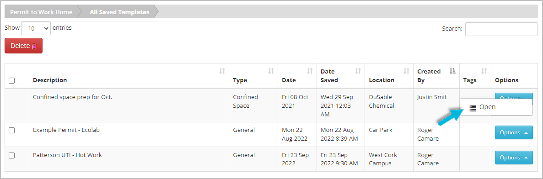
Task: Sort by Date Saved column arrows
Action: (x=358, y=71)
